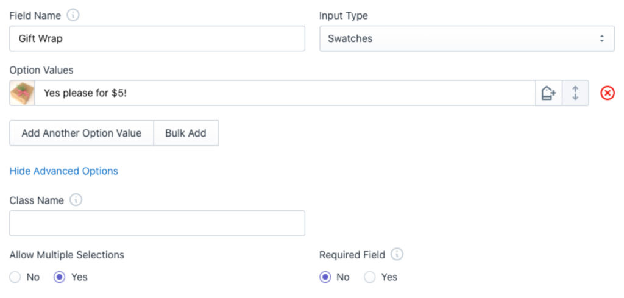Viewport: 624px width, 298px height.
Task: Click the option value text field
Action: [x=285, y=93]
